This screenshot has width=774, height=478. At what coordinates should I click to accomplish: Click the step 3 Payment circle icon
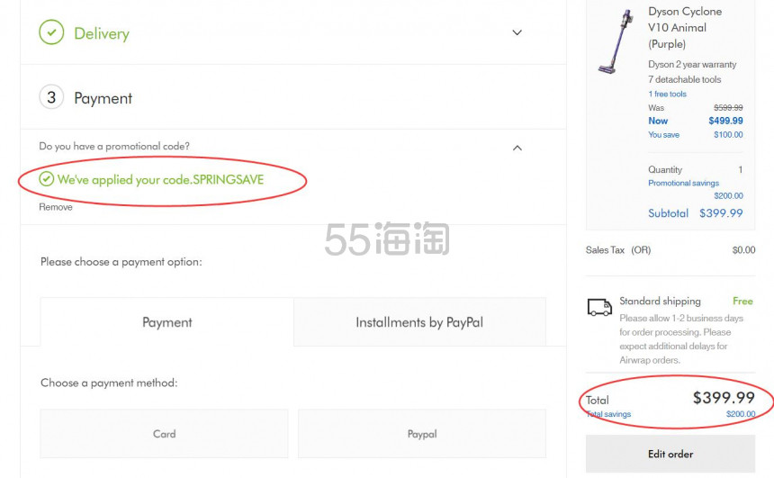point(51,97)
